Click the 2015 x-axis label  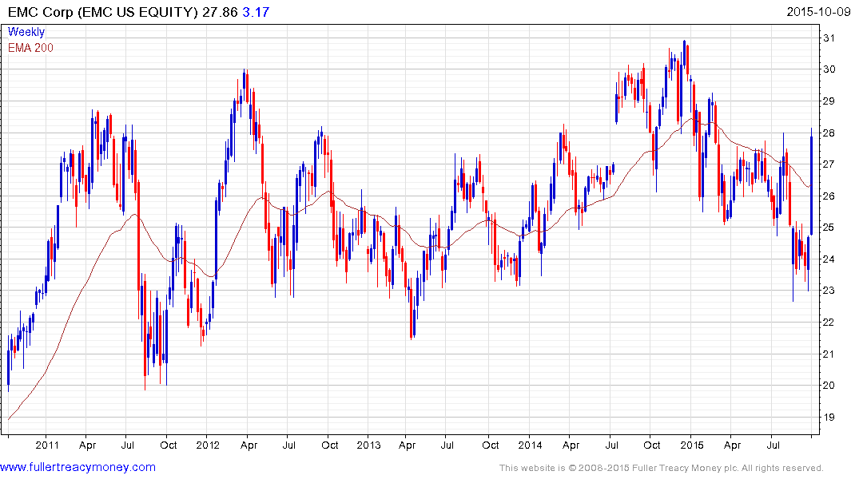pyautogui.click(x=691, y=445)
